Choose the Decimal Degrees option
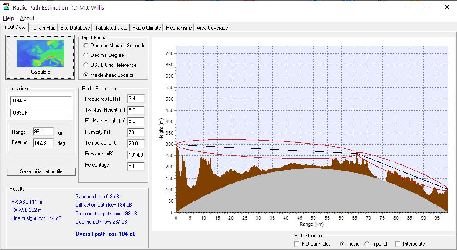The width and height of the screenshot is (457, 250). 85,56
